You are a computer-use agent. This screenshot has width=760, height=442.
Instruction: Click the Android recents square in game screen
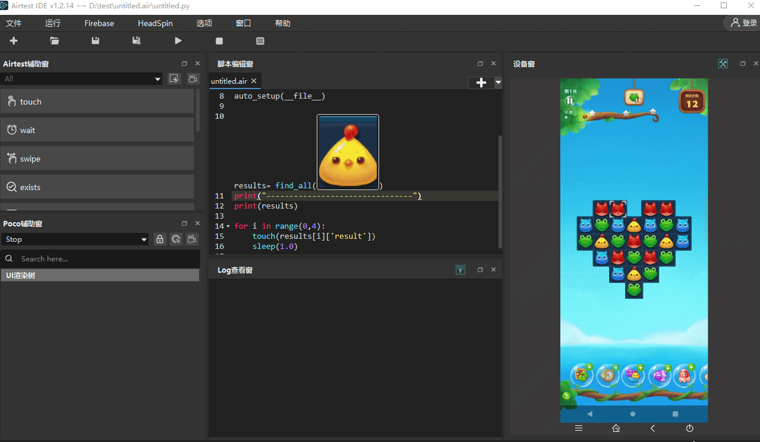(675, 413)
